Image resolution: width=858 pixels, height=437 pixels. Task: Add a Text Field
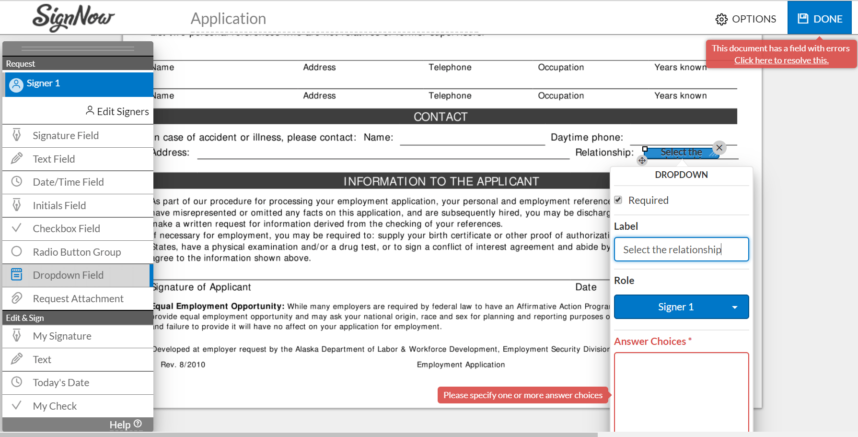(78, 159)
